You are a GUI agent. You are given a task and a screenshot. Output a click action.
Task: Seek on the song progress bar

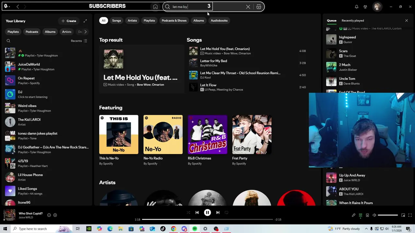[207, 219]
